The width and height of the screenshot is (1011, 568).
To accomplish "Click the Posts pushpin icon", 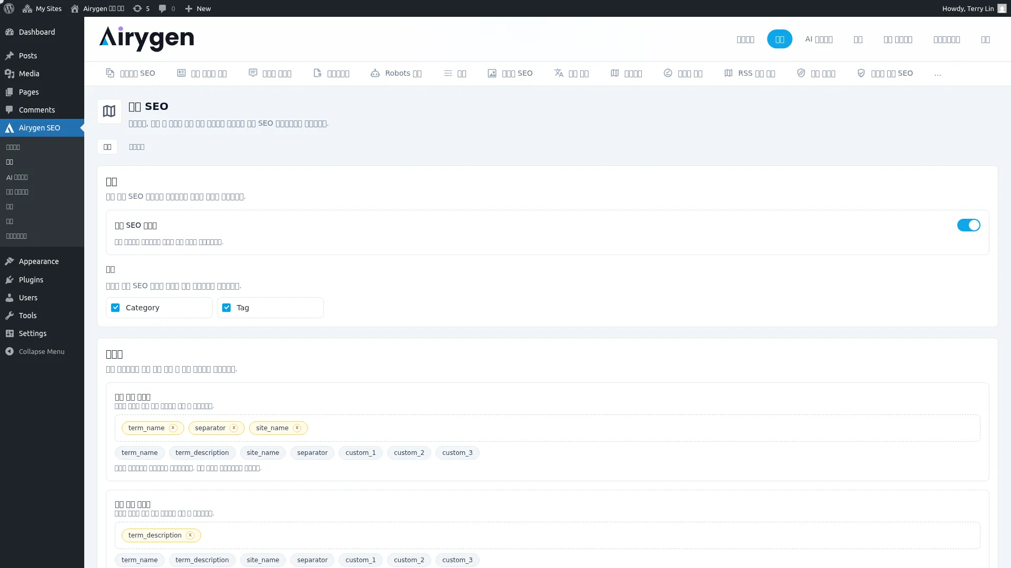I will (x=9, y=56).
